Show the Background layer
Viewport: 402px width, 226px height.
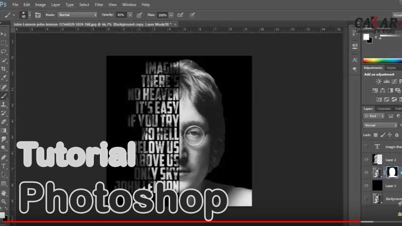[366, 198]
